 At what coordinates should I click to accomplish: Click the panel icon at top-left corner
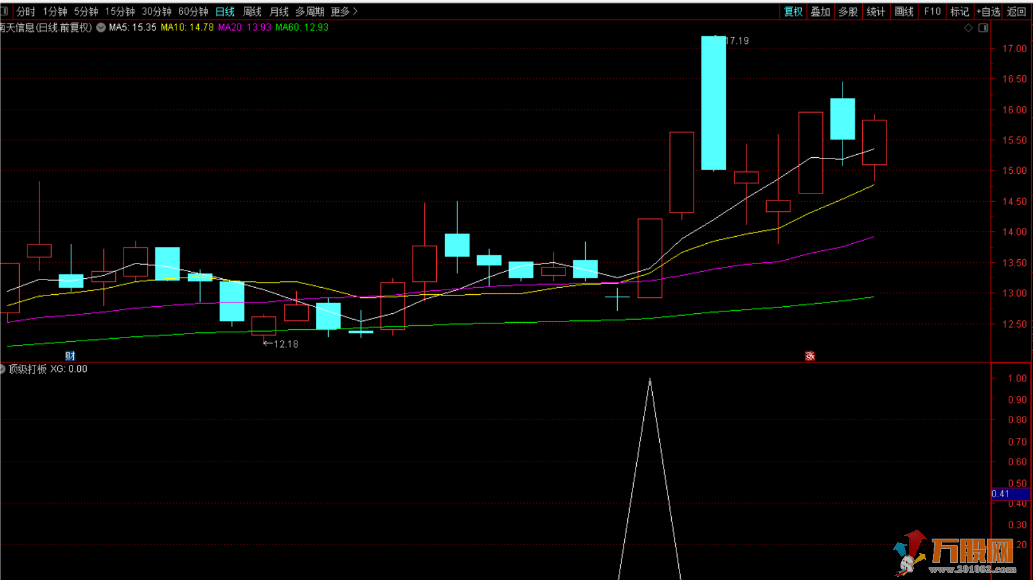tap(4, 11)
